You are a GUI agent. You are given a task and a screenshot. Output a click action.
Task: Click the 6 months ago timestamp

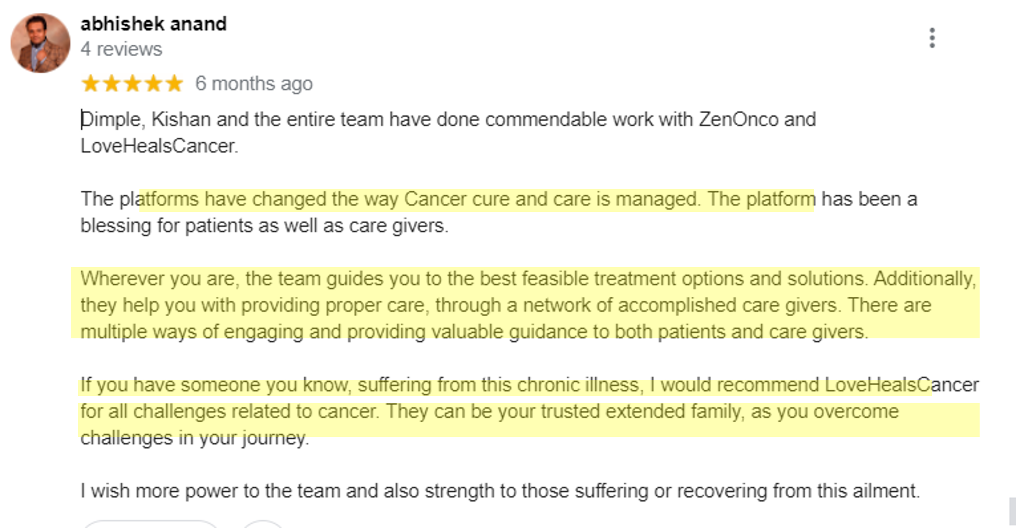tap(254, 84)
